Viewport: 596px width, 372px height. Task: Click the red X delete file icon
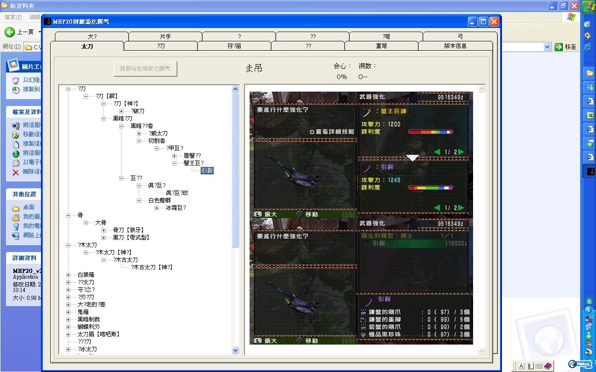pyautogui.click(x=16, y=172)
